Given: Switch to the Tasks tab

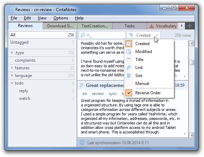Looking at the screenshot, I should click(x=129, y=26).
